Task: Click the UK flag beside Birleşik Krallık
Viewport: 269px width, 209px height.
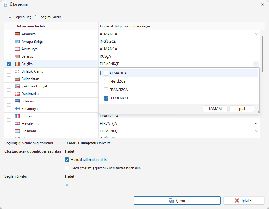Action: [17, 71]
